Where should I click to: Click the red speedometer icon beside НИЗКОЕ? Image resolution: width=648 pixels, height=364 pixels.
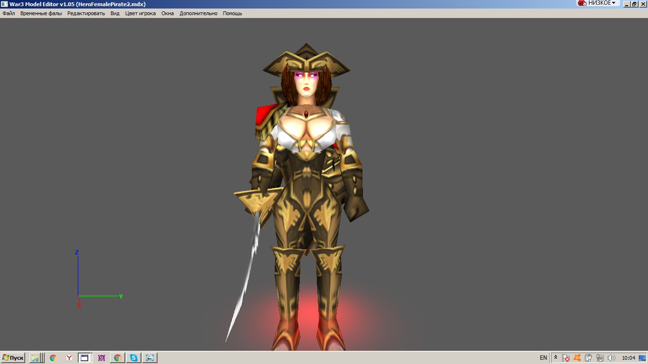click(582, 3)
